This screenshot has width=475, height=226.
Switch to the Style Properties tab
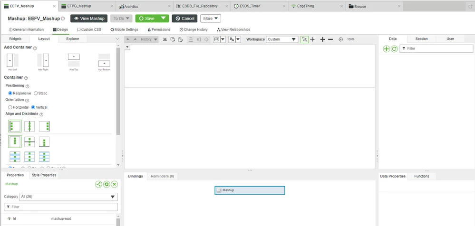pos(44,175)
